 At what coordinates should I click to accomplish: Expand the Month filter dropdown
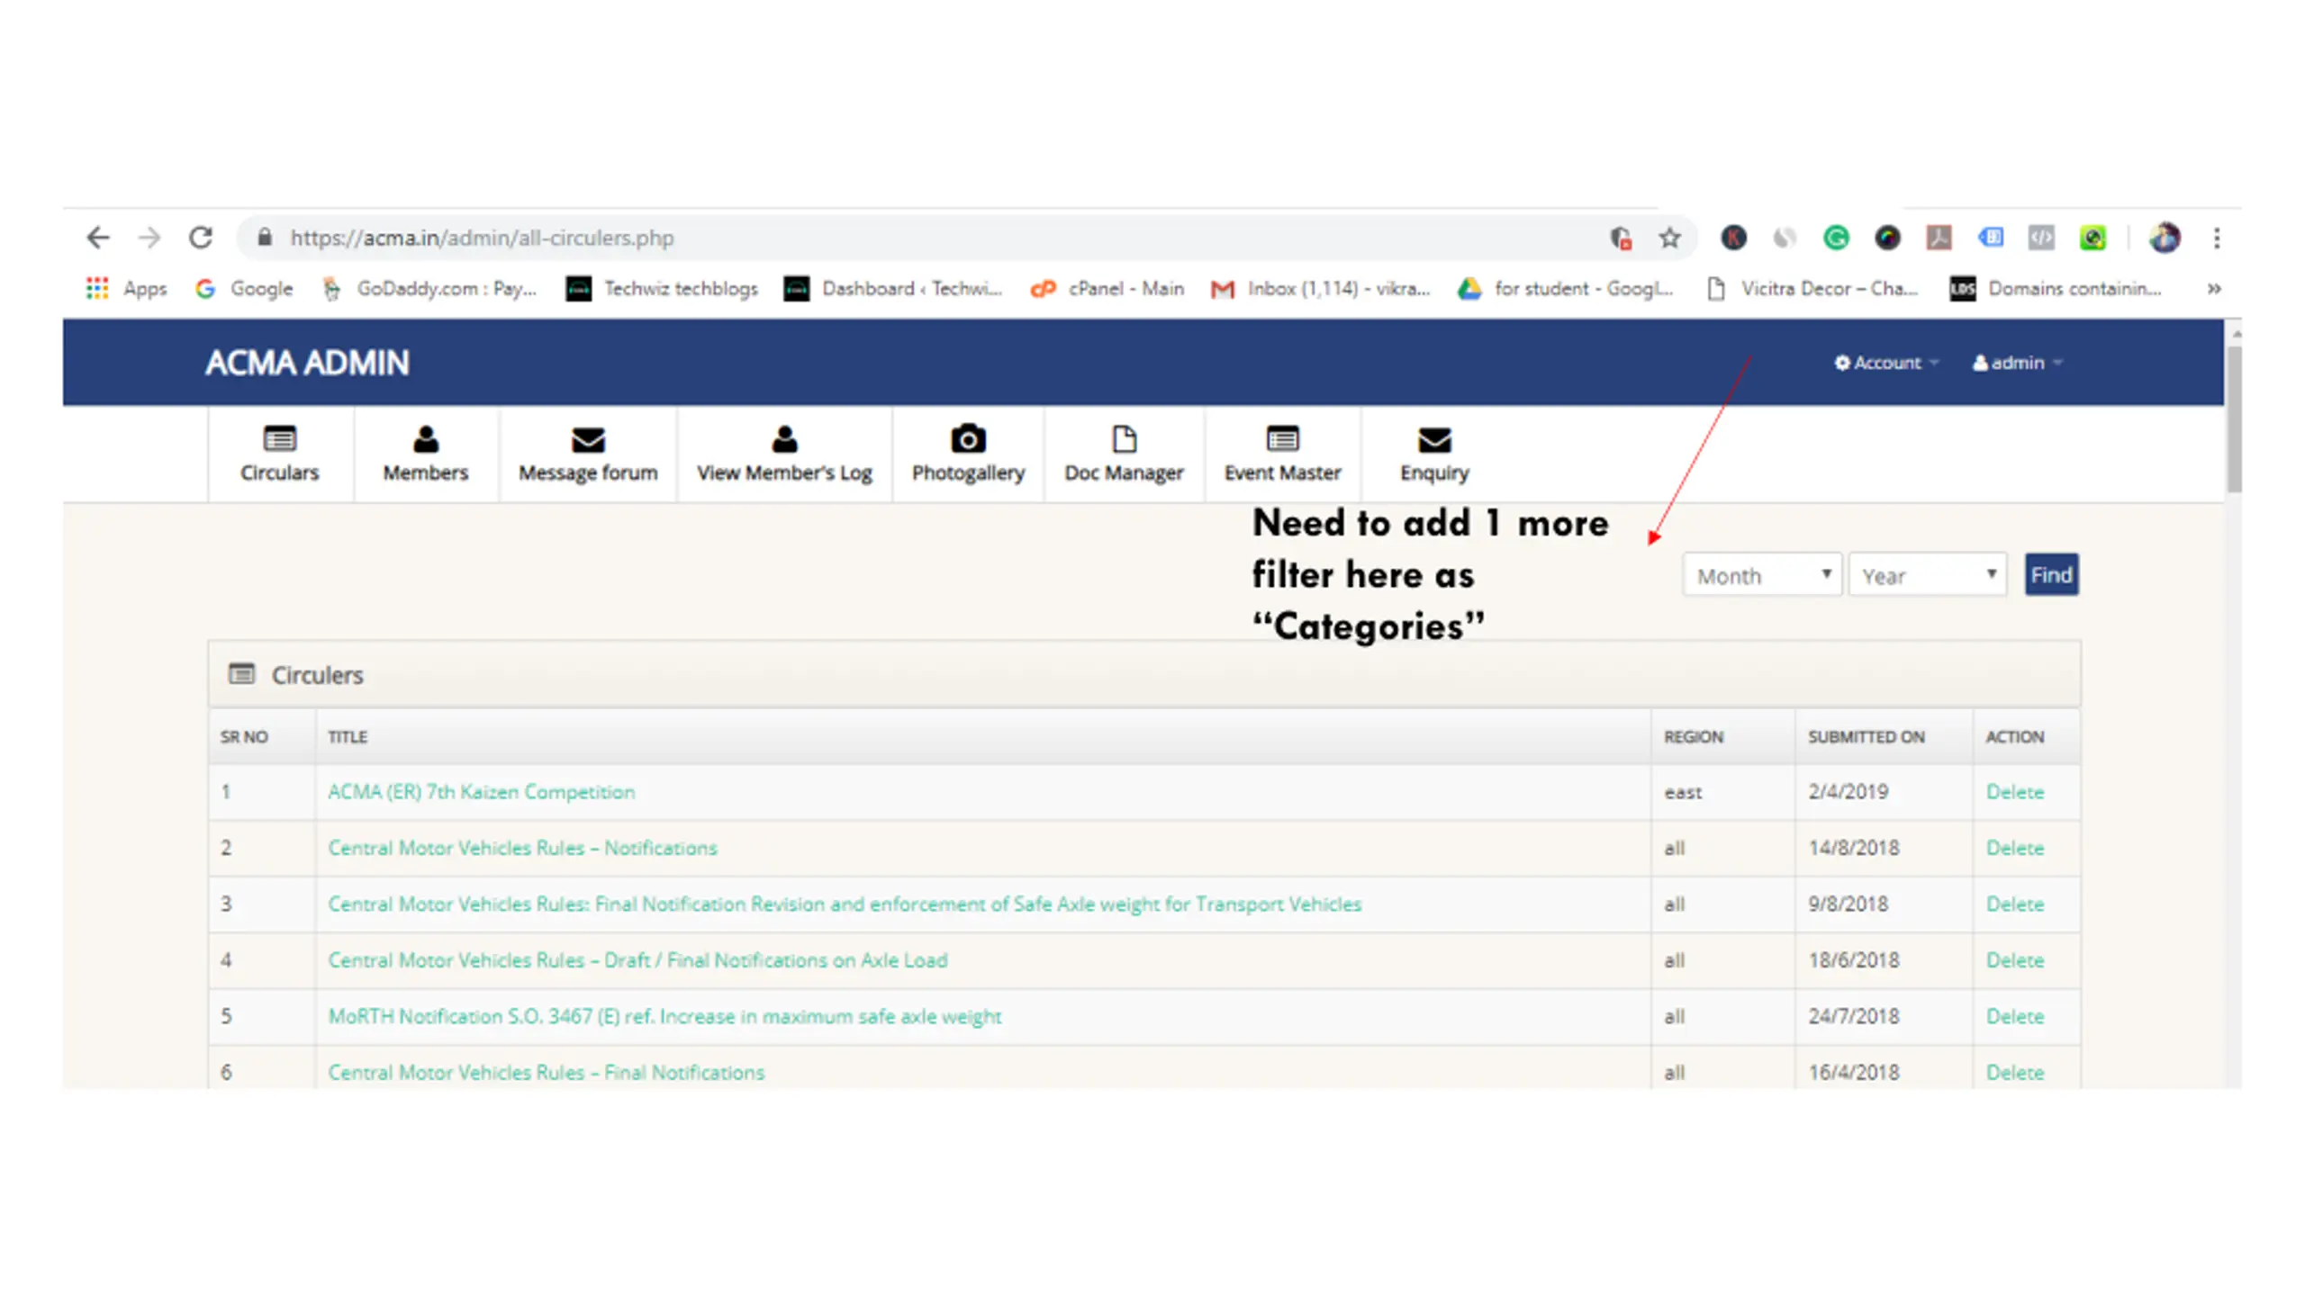coord(1762,575)
